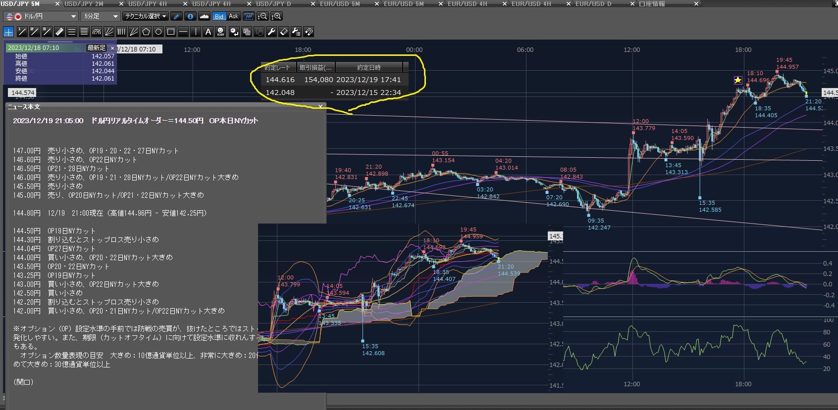Screen dimensions: 838x410
Task: Open the smiley icon stamp tool
Action: tap(221, 32)
